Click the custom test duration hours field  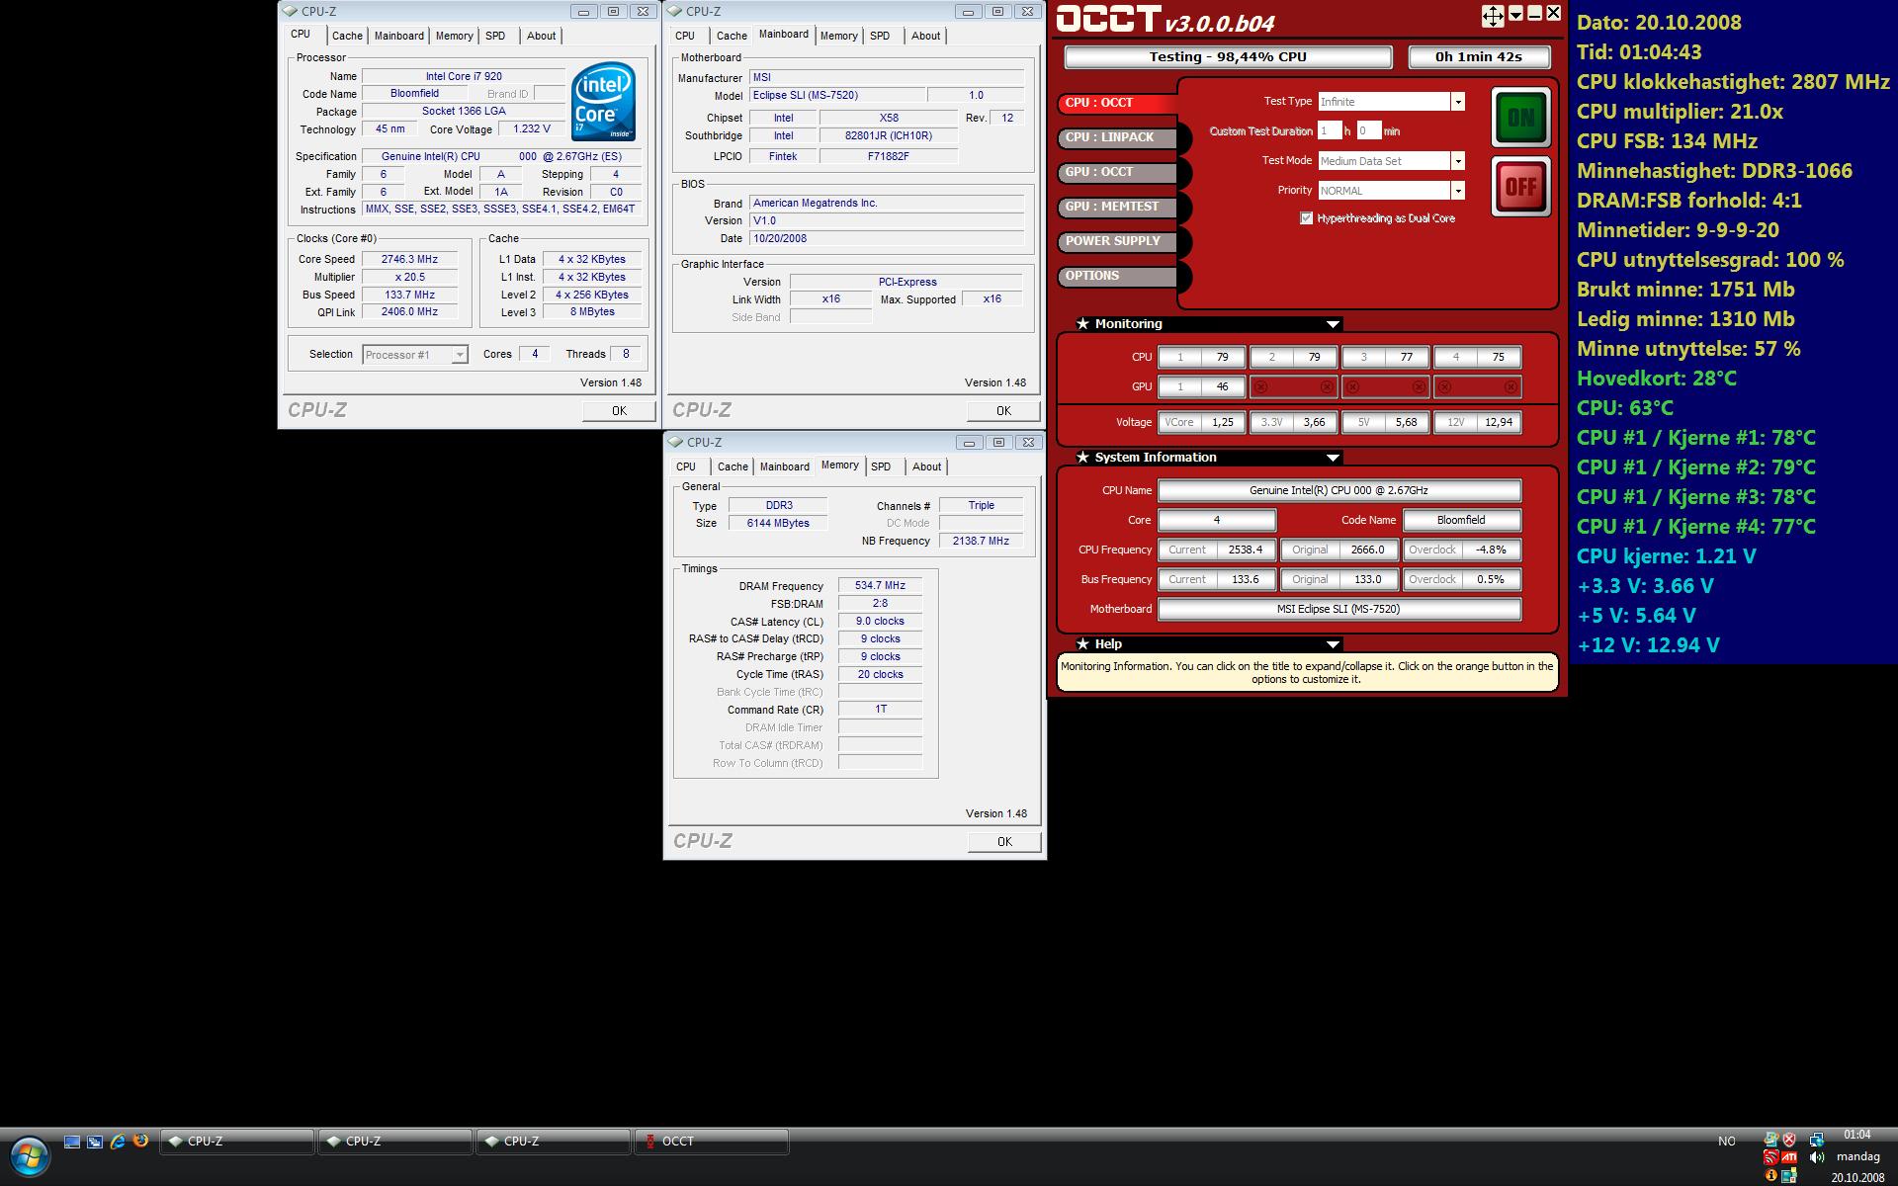click(x=1330, y=130)
